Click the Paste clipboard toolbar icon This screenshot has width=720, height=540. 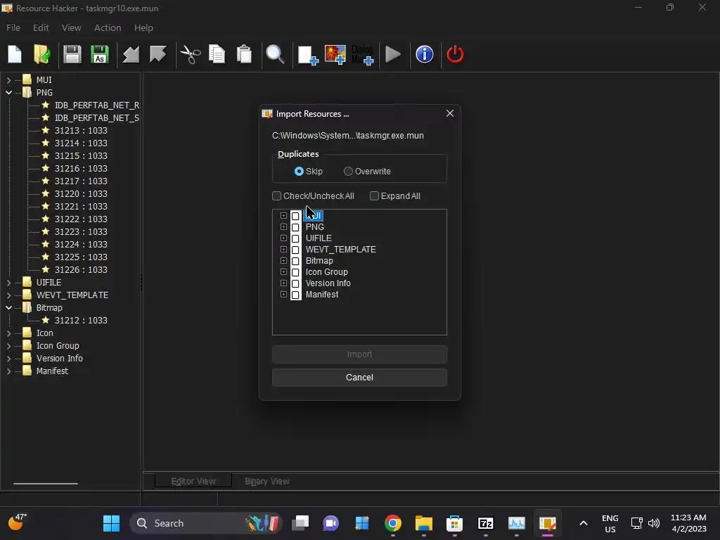point(244,55)
